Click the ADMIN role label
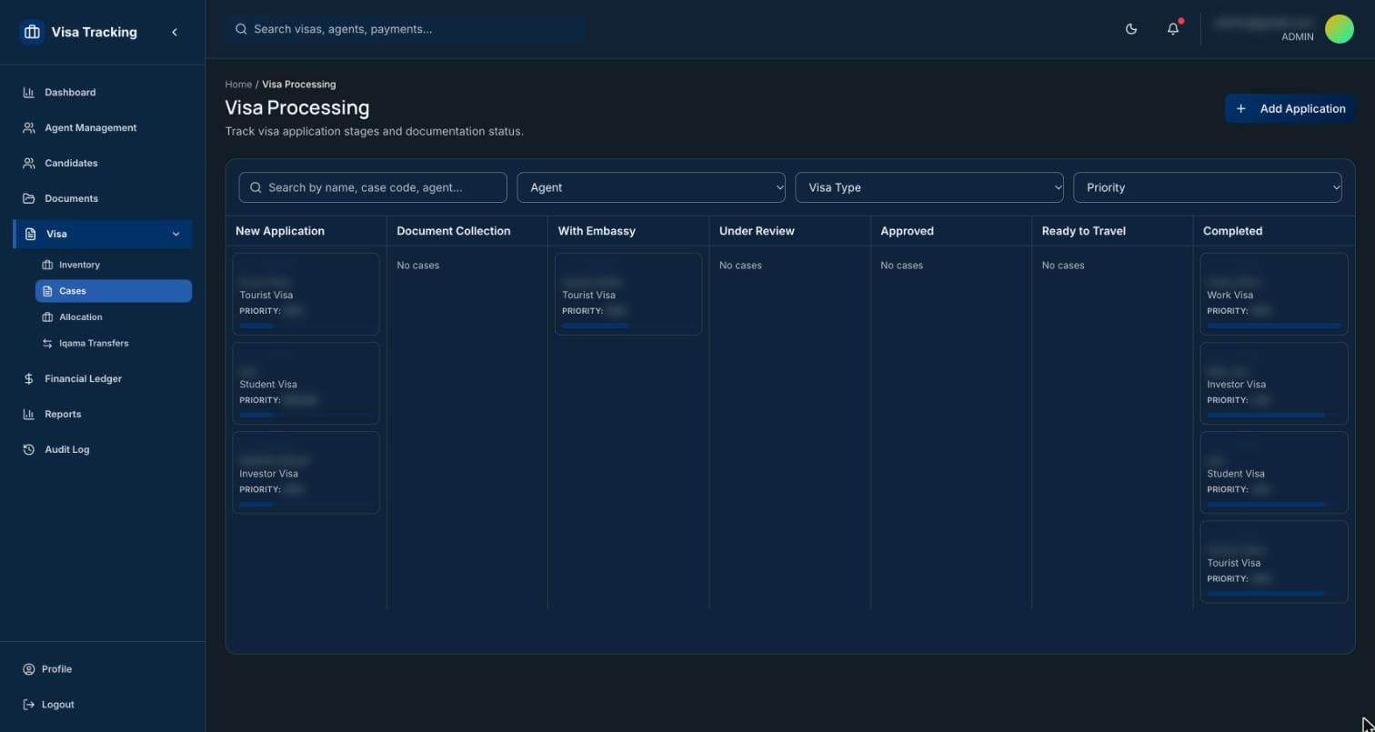Screen dimensions: 1375x732 (x=1298, y=37)
